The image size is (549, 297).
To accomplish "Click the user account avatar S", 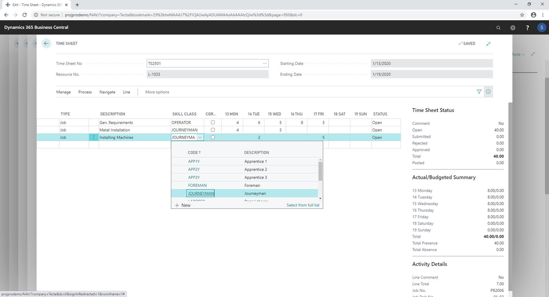I will (x=541, y=27).
